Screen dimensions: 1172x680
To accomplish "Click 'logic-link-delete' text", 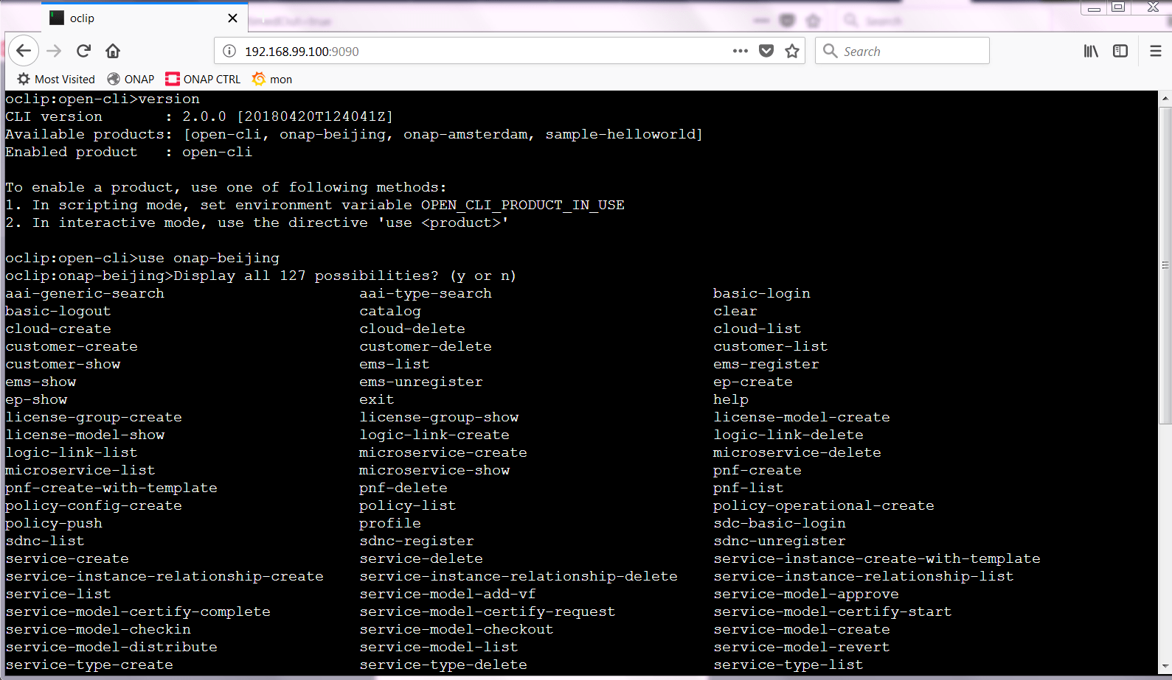I will tap(788, 435).
